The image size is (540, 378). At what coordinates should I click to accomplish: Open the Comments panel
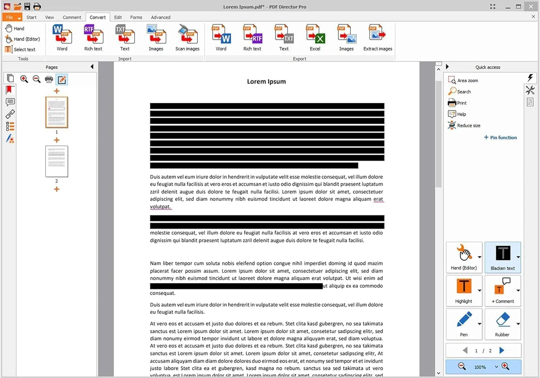click(x=10, y=102)
